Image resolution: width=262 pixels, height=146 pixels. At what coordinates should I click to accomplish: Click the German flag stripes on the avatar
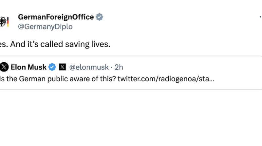8,22
